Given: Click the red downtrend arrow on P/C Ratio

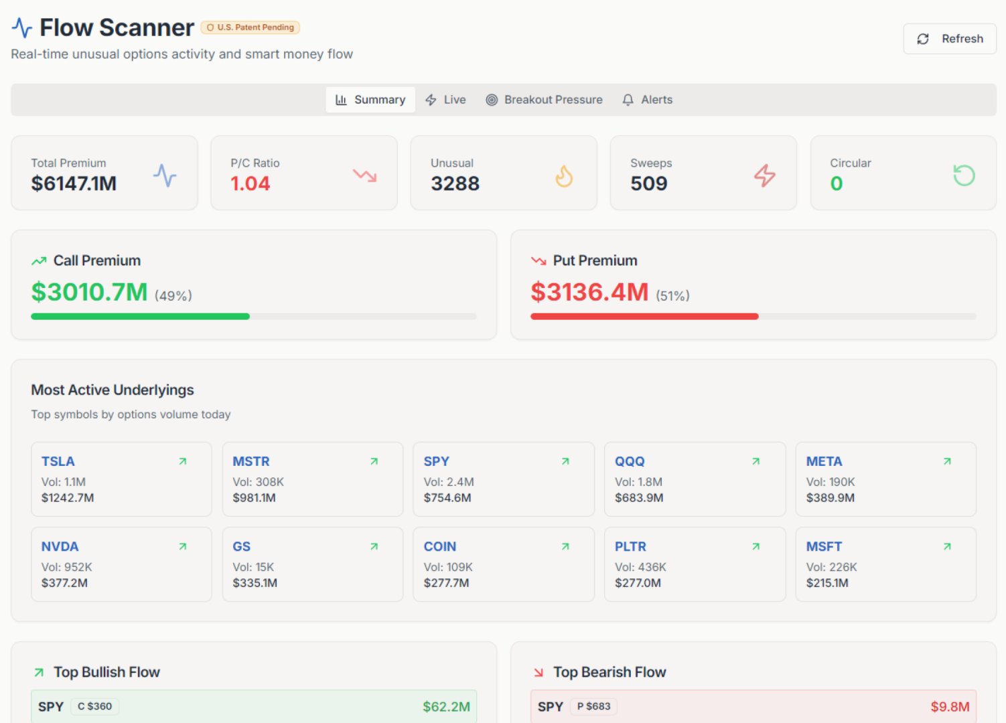Looking at the screenshot, I should point(364,175).
